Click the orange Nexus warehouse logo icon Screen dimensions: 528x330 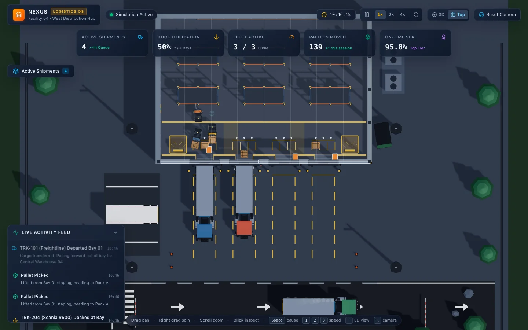[x=19, y=15]
